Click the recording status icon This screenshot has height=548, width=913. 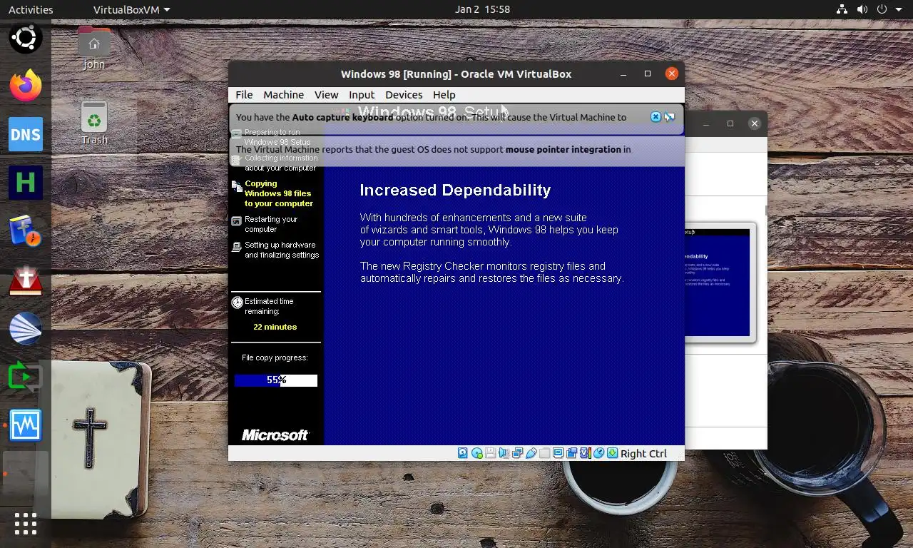coord(572,453)
